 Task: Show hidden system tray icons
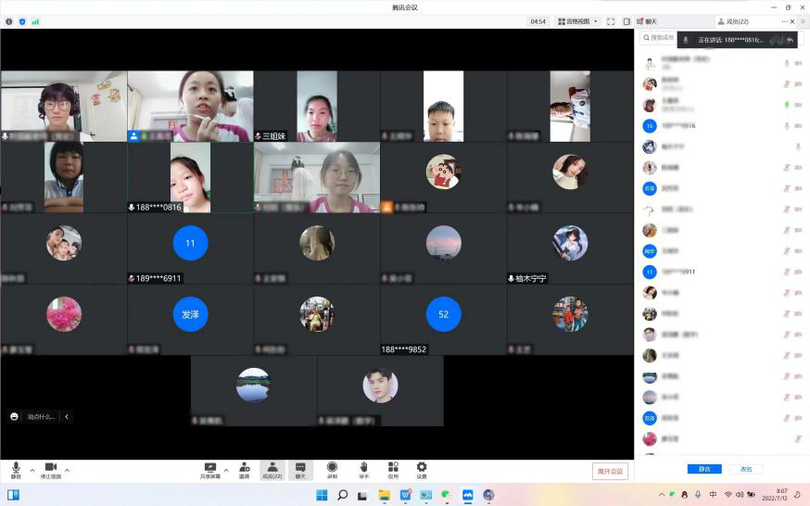point(661,495)
